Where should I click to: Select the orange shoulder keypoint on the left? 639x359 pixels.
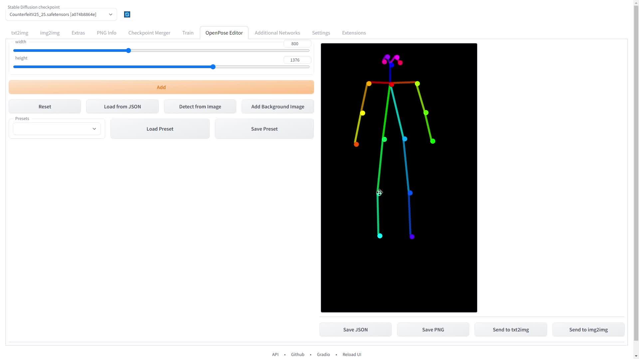click(x=369, y=83)
